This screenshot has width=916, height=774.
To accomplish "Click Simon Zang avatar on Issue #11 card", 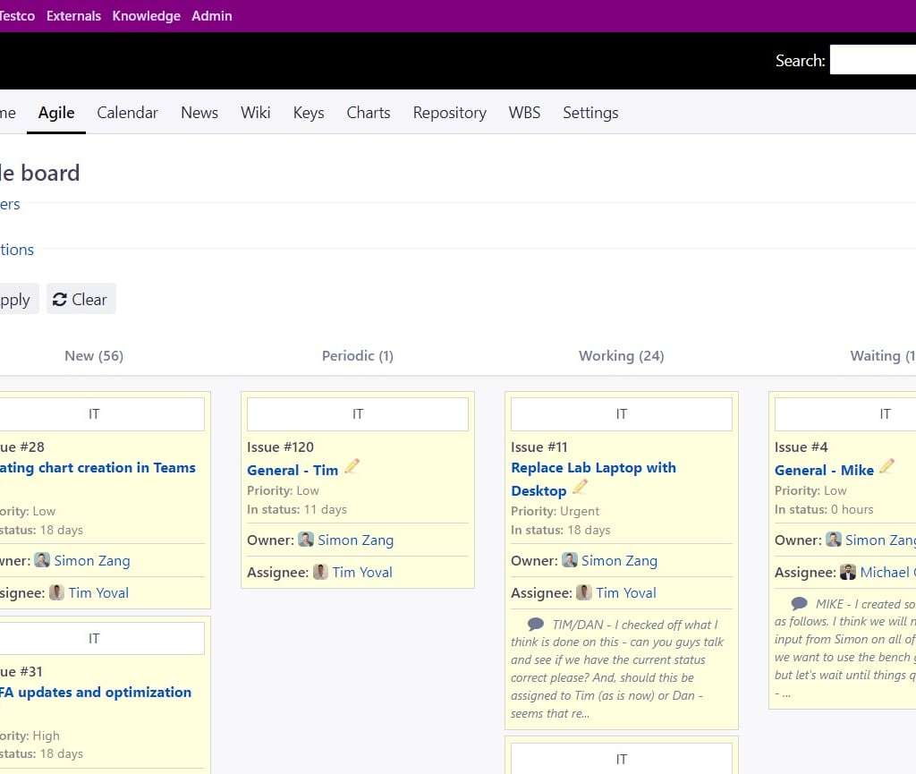I will pyautogui.click(x=570, y=559).
